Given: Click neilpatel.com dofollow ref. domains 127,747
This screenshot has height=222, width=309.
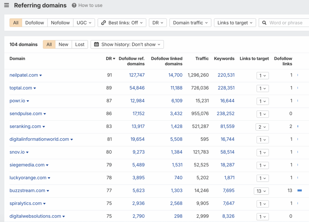Looking at the screenshot, I should click(x=137, y=75).
